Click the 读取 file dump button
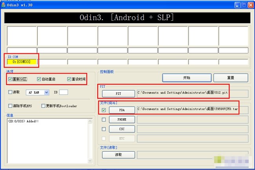The width and height of the screenshot is (255, 170). [x=118, y=155]
